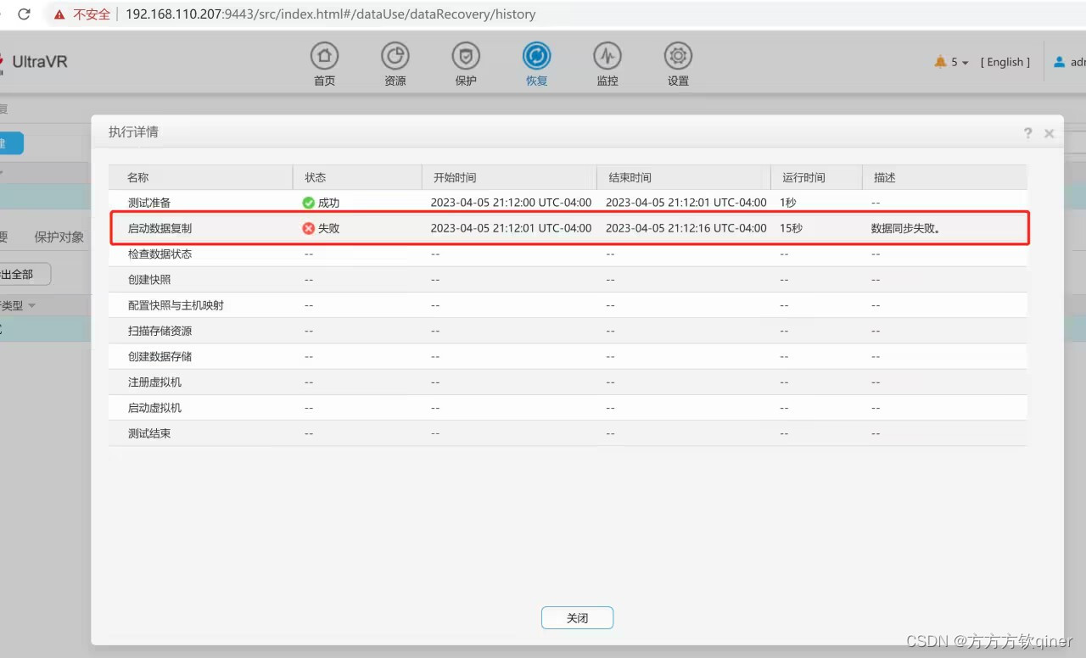The image size is (1086, 658).
Task: Click the green 成功 status icon
Action: click(309, 203)
